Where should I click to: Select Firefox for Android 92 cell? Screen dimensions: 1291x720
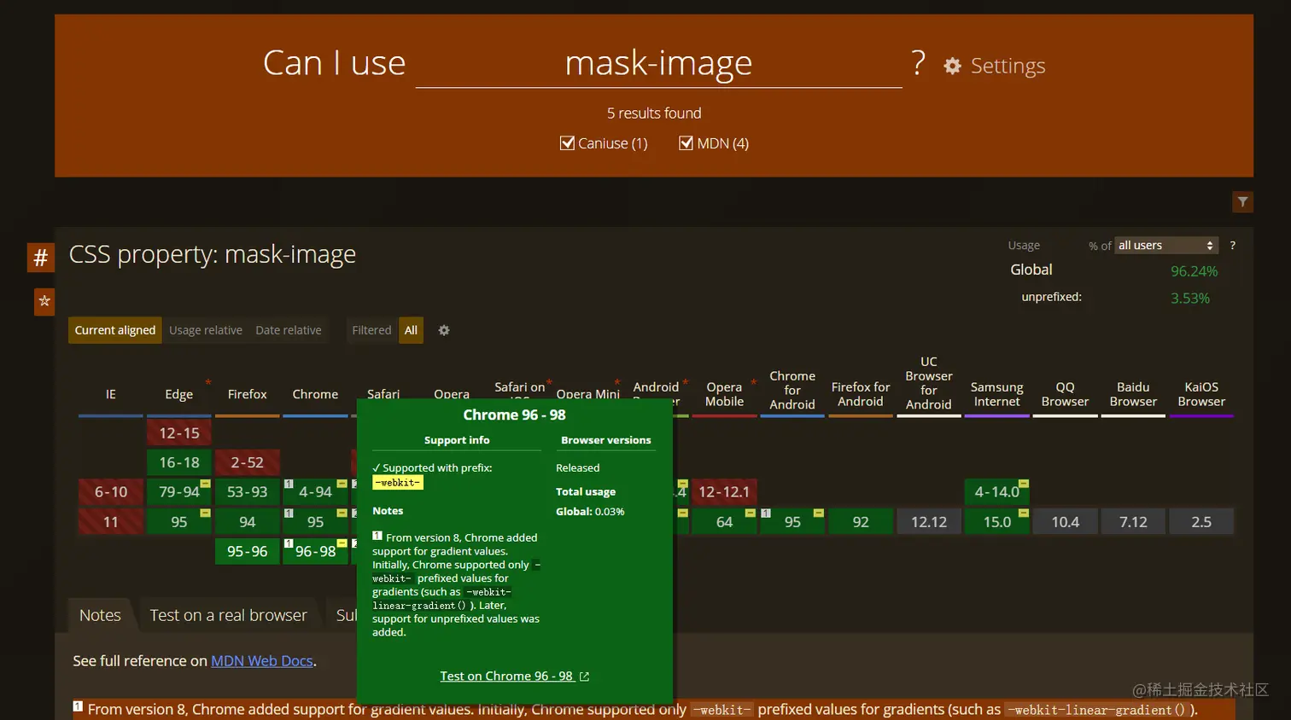pos(861,522)
